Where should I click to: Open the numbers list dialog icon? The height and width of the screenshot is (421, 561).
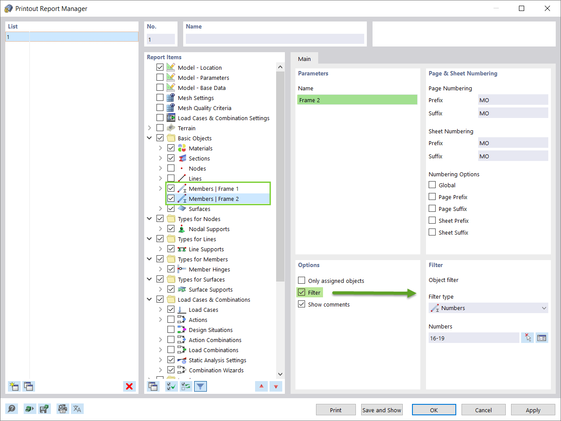[542, 338]
